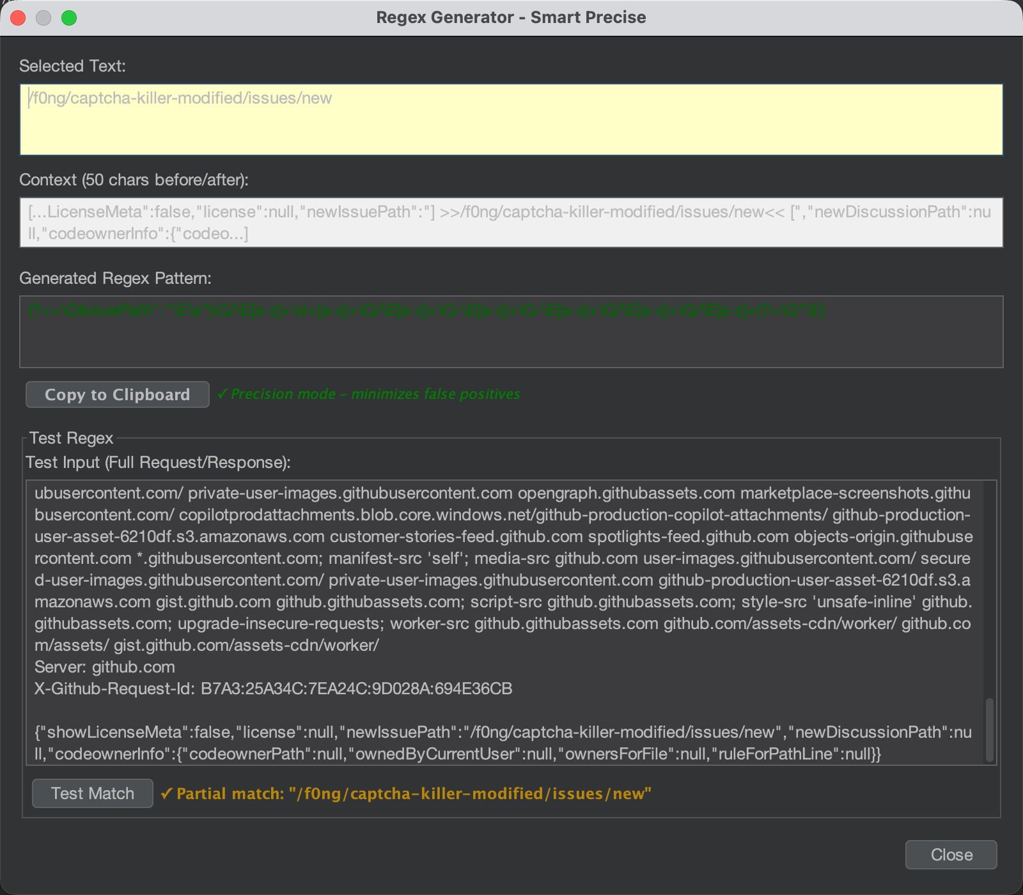The width and height of the screenshot is (1023, 895).
Task: Close the window using the red button
Action: tap(18, 18)
